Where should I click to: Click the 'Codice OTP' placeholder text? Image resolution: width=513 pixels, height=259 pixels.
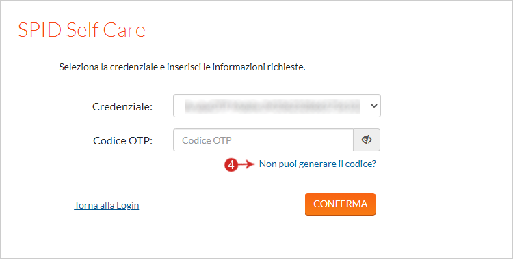click(x=207, y=140)
